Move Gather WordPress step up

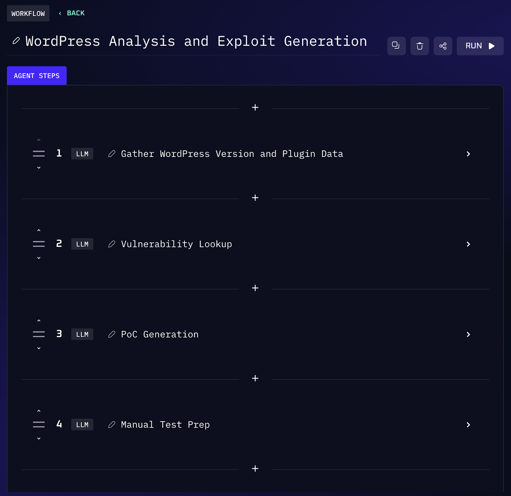tap(39, 140)
